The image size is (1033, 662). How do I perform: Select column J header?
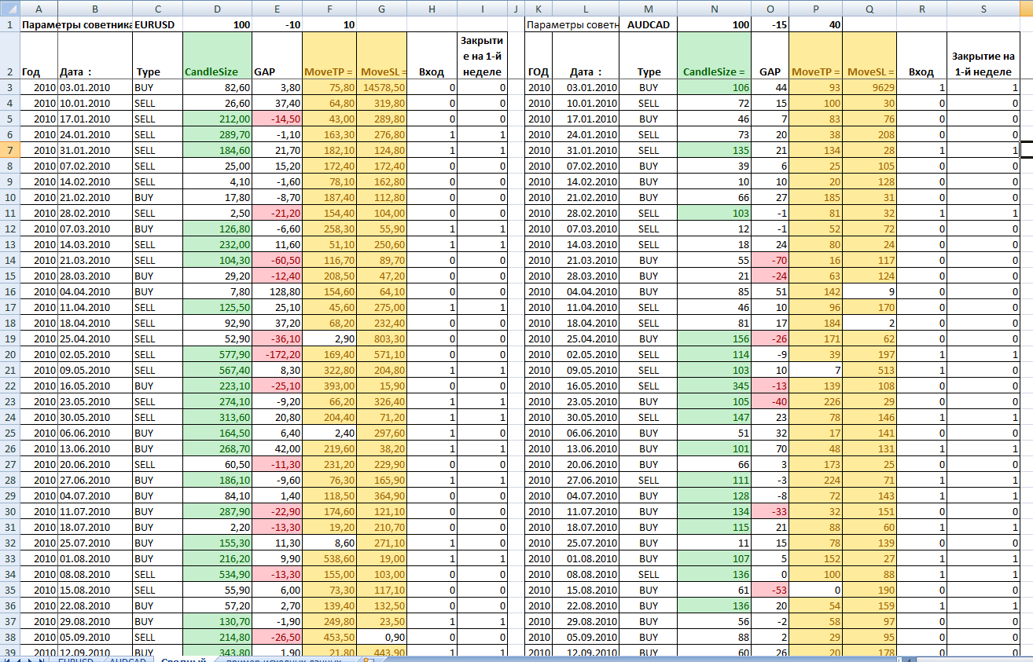516,9
